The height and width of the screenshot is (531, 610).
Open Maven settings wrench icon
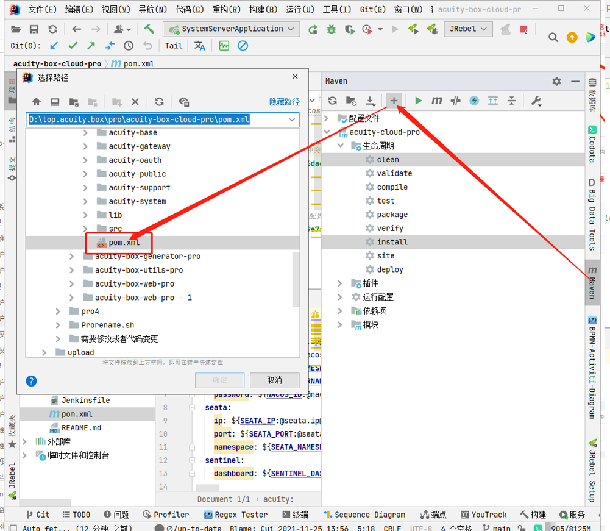click(x=536, y=101)
